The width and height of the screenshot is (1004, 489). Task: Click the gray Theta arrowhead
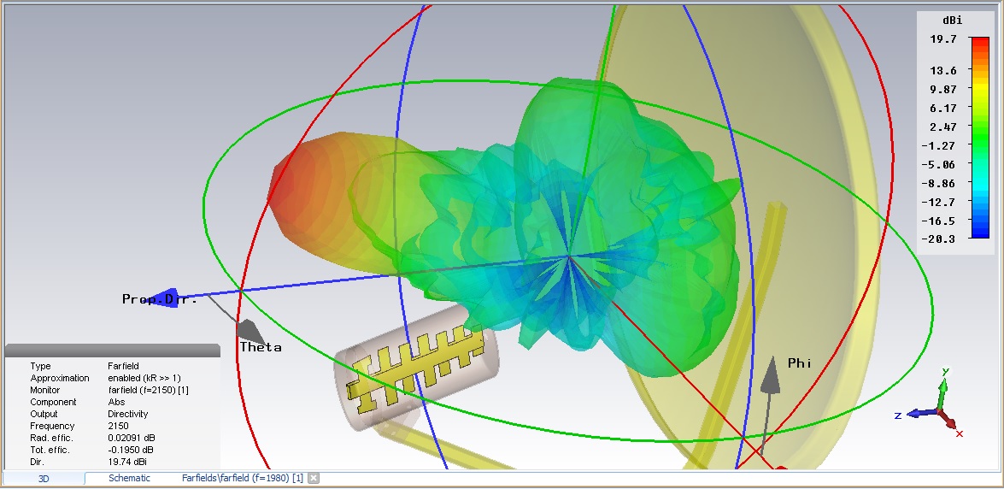click(251, 332)
